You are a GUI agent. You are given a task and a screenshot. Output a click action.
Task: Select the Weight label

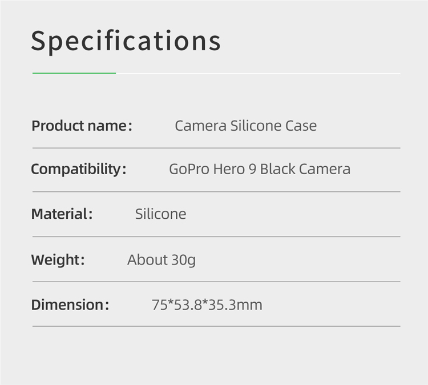[x=58, y=260]
